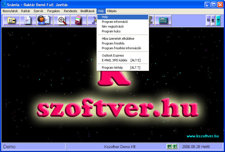Click the red file box toolbar icon
The width and height of the screenshot is (225, 152).
tap(79, 20)
